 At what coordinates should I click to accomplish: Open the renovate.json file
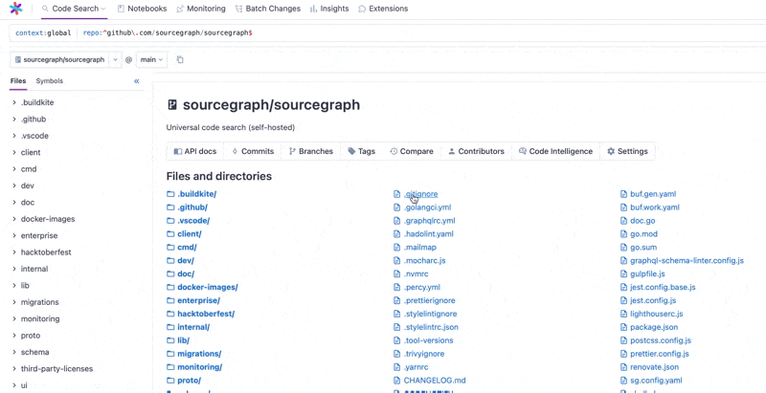pyautogui.click(x=655, y=367)
